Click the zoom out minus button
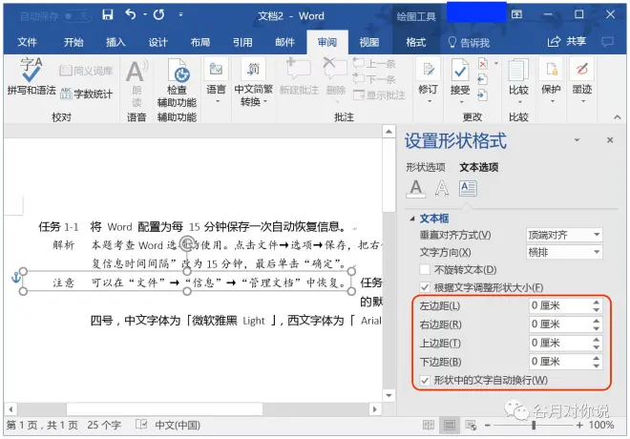630x439 pixels. (487, 425)
